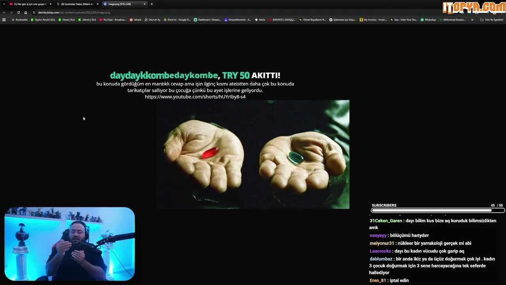Open the apps grid in bookmarks bar
The width and height of the screenshot is (506, 285).
(4, 19)
